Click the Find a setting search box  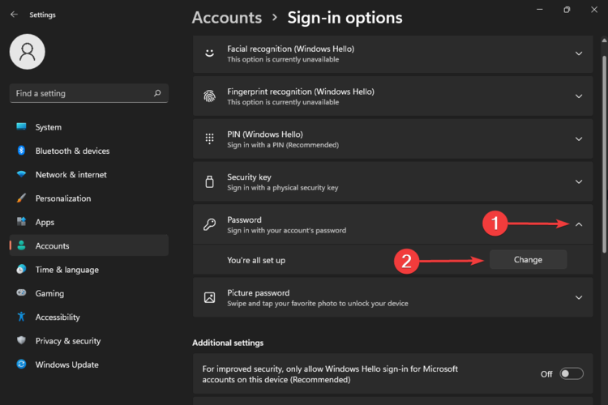click(x=81, y=93)
